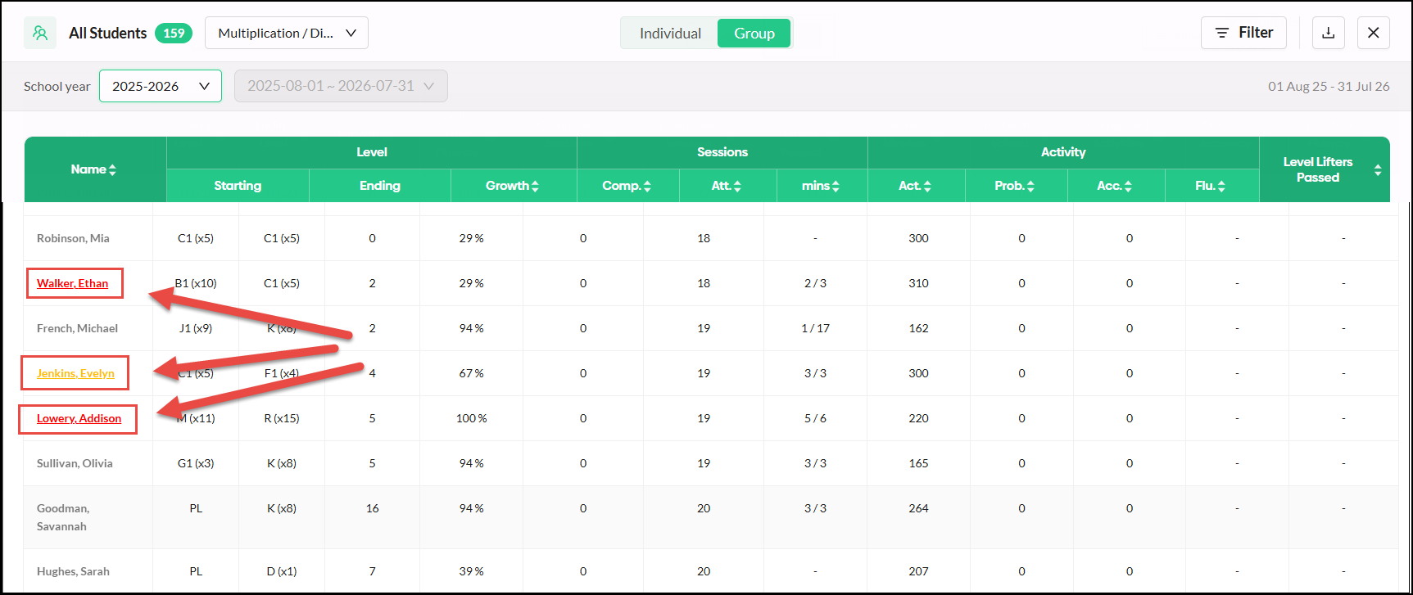Sort by Flu. column arrows
The width and height of the screenshot is (1413, 595).
tap(1221, 186)
